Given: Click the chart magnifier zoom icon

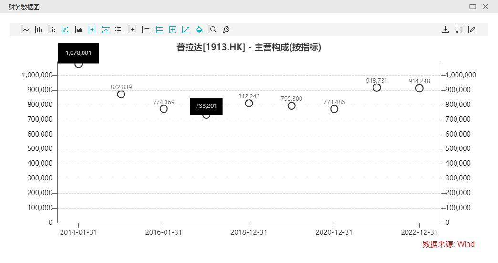Looking at the screenshot, I should click(x=212, y=30).
